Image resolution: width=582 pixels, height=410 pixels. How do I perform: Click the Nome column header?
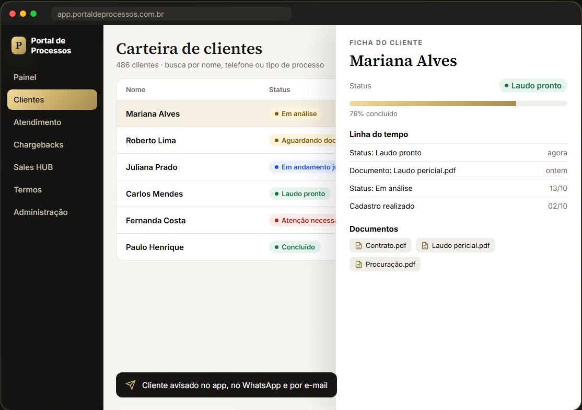(135, 89)
